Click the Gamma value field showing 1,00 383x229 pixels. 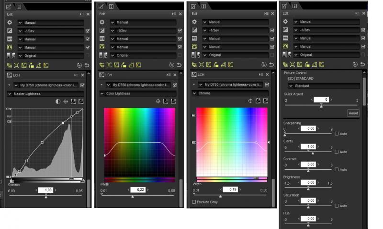[x=45, y=190]
